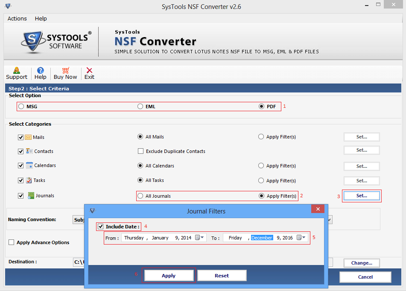Open the To date calendar dropdown
The image size is (406, 291).
301,237
